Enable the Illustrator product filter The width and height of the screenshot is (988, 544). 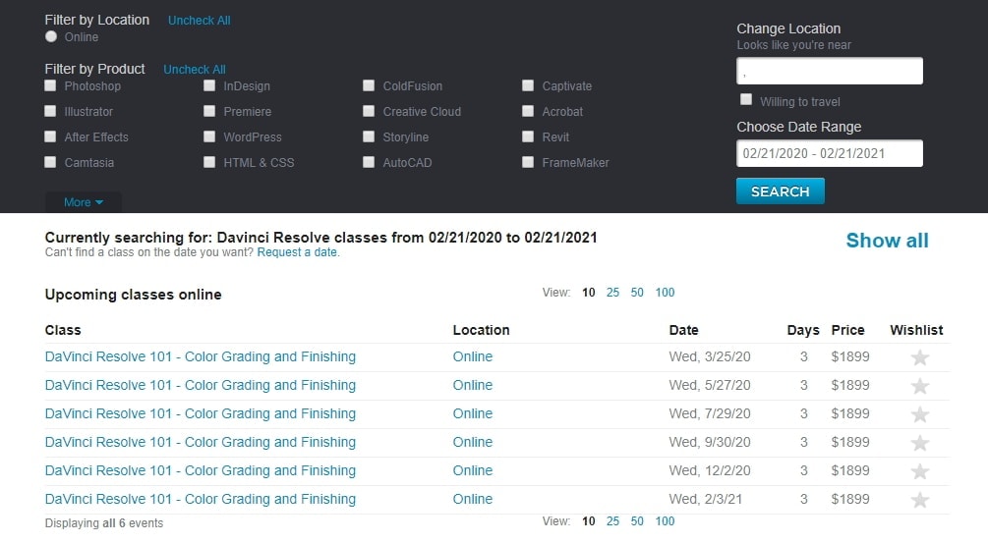tap(50, 111)
